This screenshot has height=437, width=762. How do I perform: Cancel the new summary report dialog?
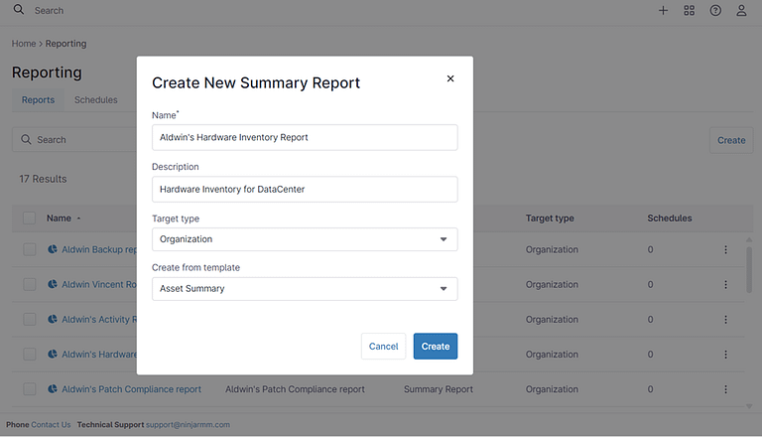[383, 346]
